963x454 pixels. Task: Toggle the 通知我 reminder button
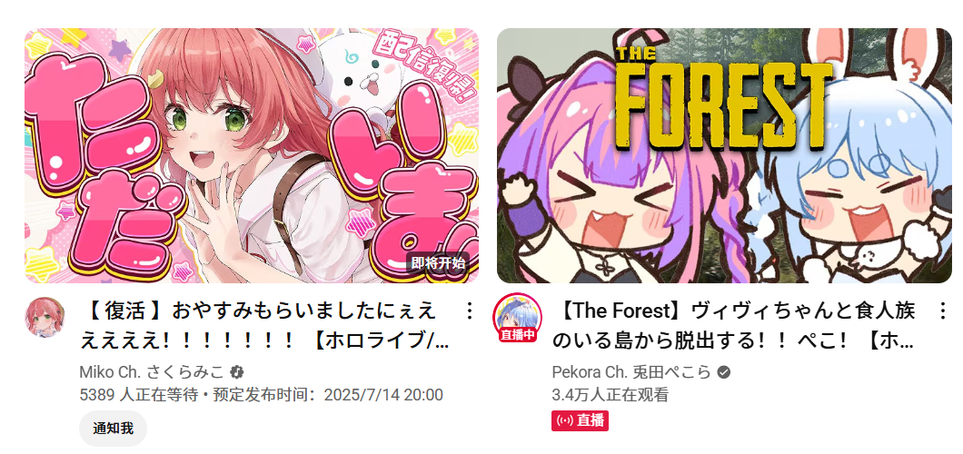tap(113, 429)
